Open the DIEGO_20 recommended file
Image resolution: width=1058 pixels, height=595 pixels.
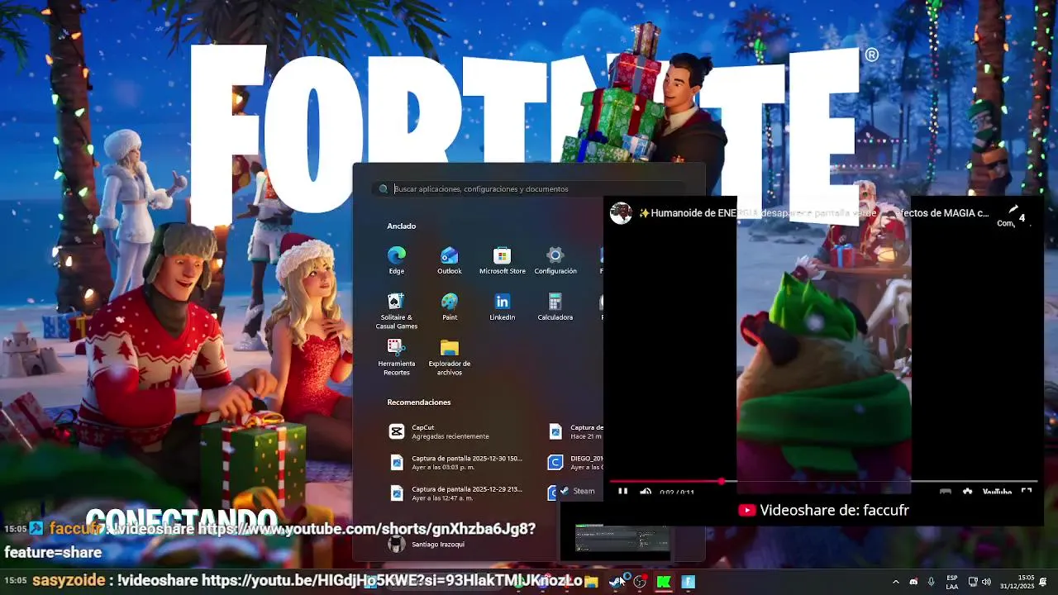coord(575,462)
